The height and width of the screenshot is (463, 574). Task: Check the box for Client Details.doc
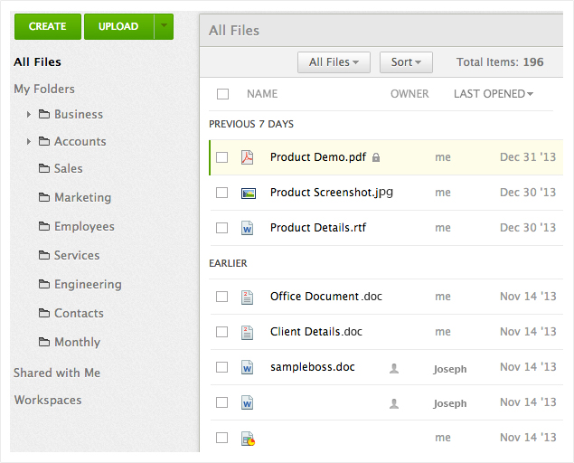tap(222, 332)
